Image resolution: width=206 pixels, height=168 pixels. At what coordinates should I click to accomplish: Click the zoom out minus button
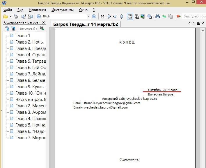38,17
